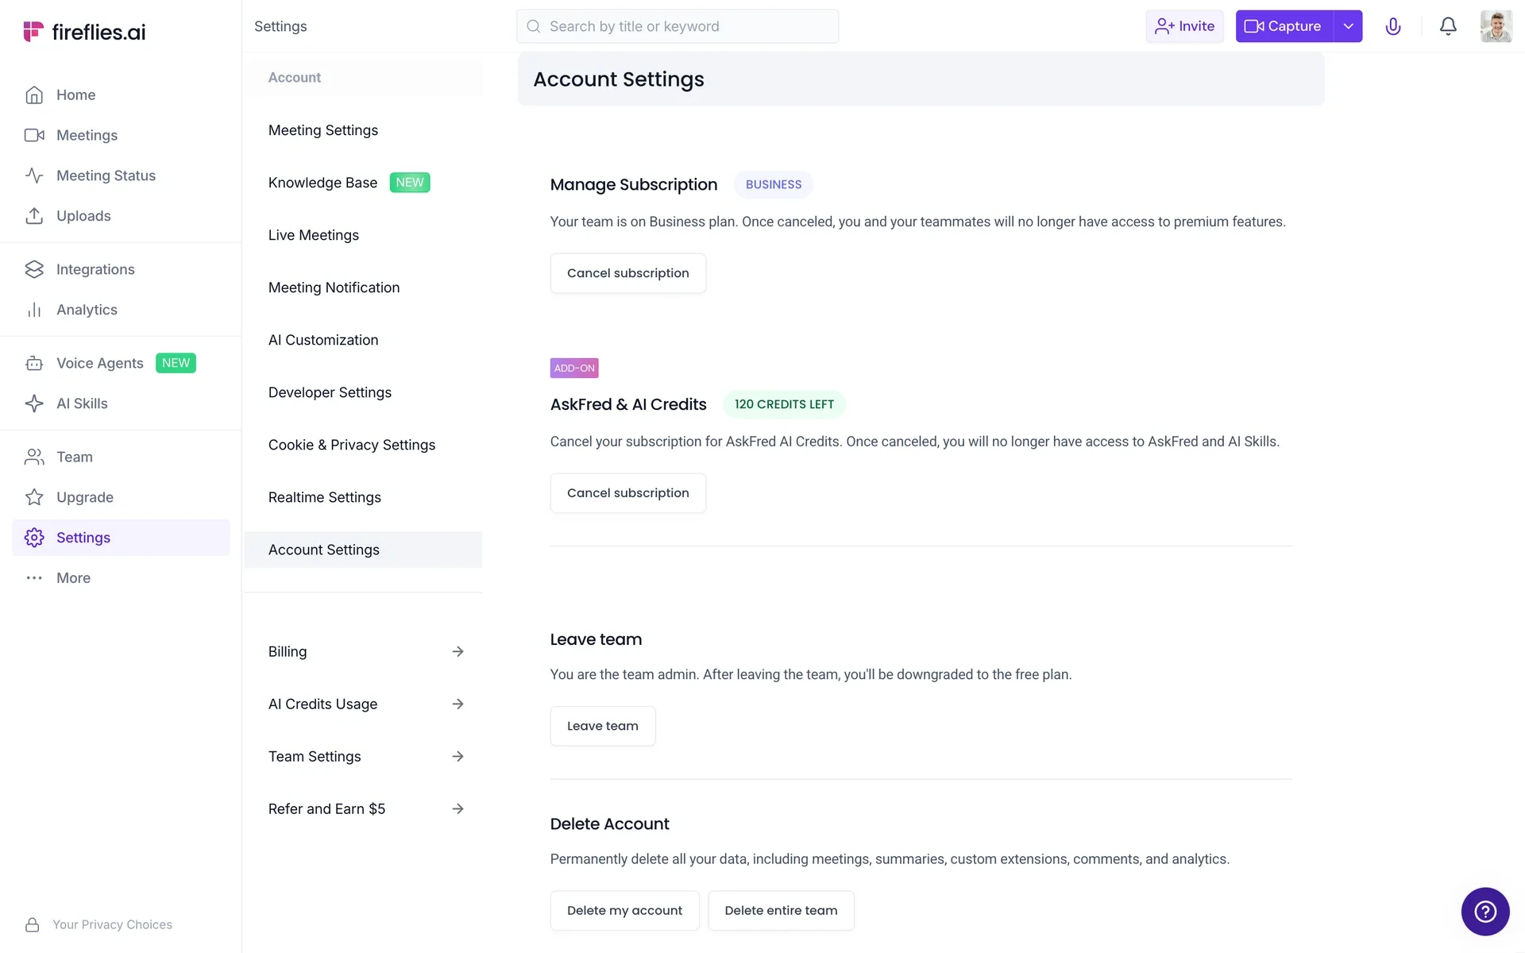
Task: Open Analytics bar chart icon
Action: pyautogui.click(x=34, y=310)
